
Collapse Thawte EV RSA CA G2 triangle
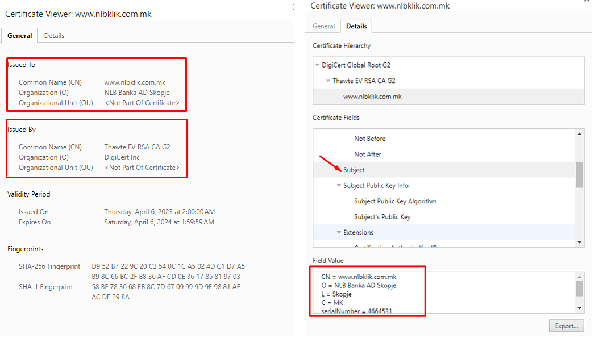click(328, 81)
